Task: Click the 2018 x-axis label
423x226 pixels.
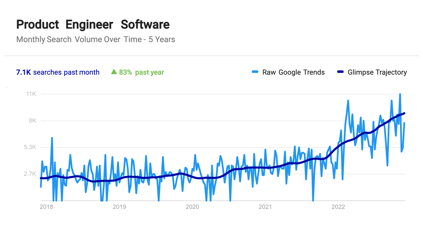Action: click(47, 207)
